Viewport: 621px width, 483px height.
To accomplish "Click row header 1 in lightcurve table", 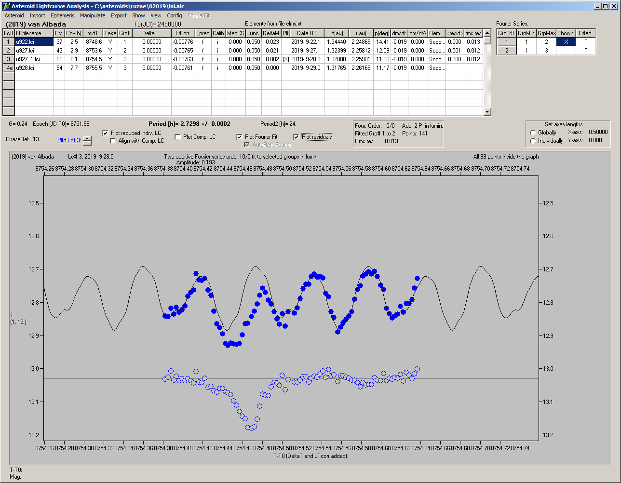I will [8, 42].
